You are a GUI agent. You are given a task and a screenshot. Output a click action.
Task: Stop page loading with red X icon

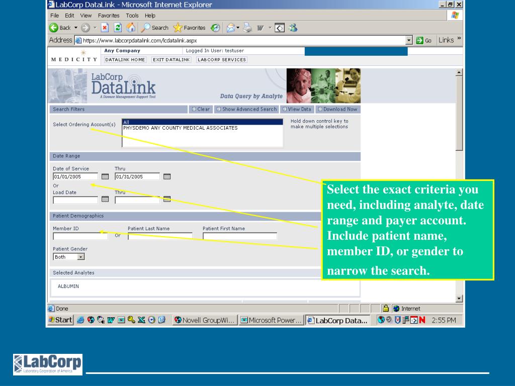(x=105, y=28)
